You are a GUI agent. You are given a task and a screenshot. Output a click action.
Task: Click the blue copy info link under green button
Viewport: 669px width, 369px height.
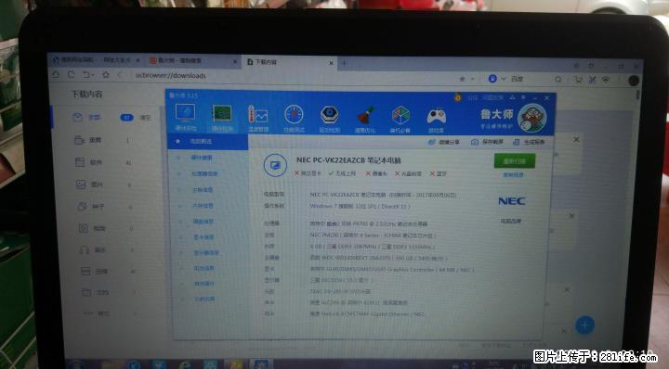(513, 175)
